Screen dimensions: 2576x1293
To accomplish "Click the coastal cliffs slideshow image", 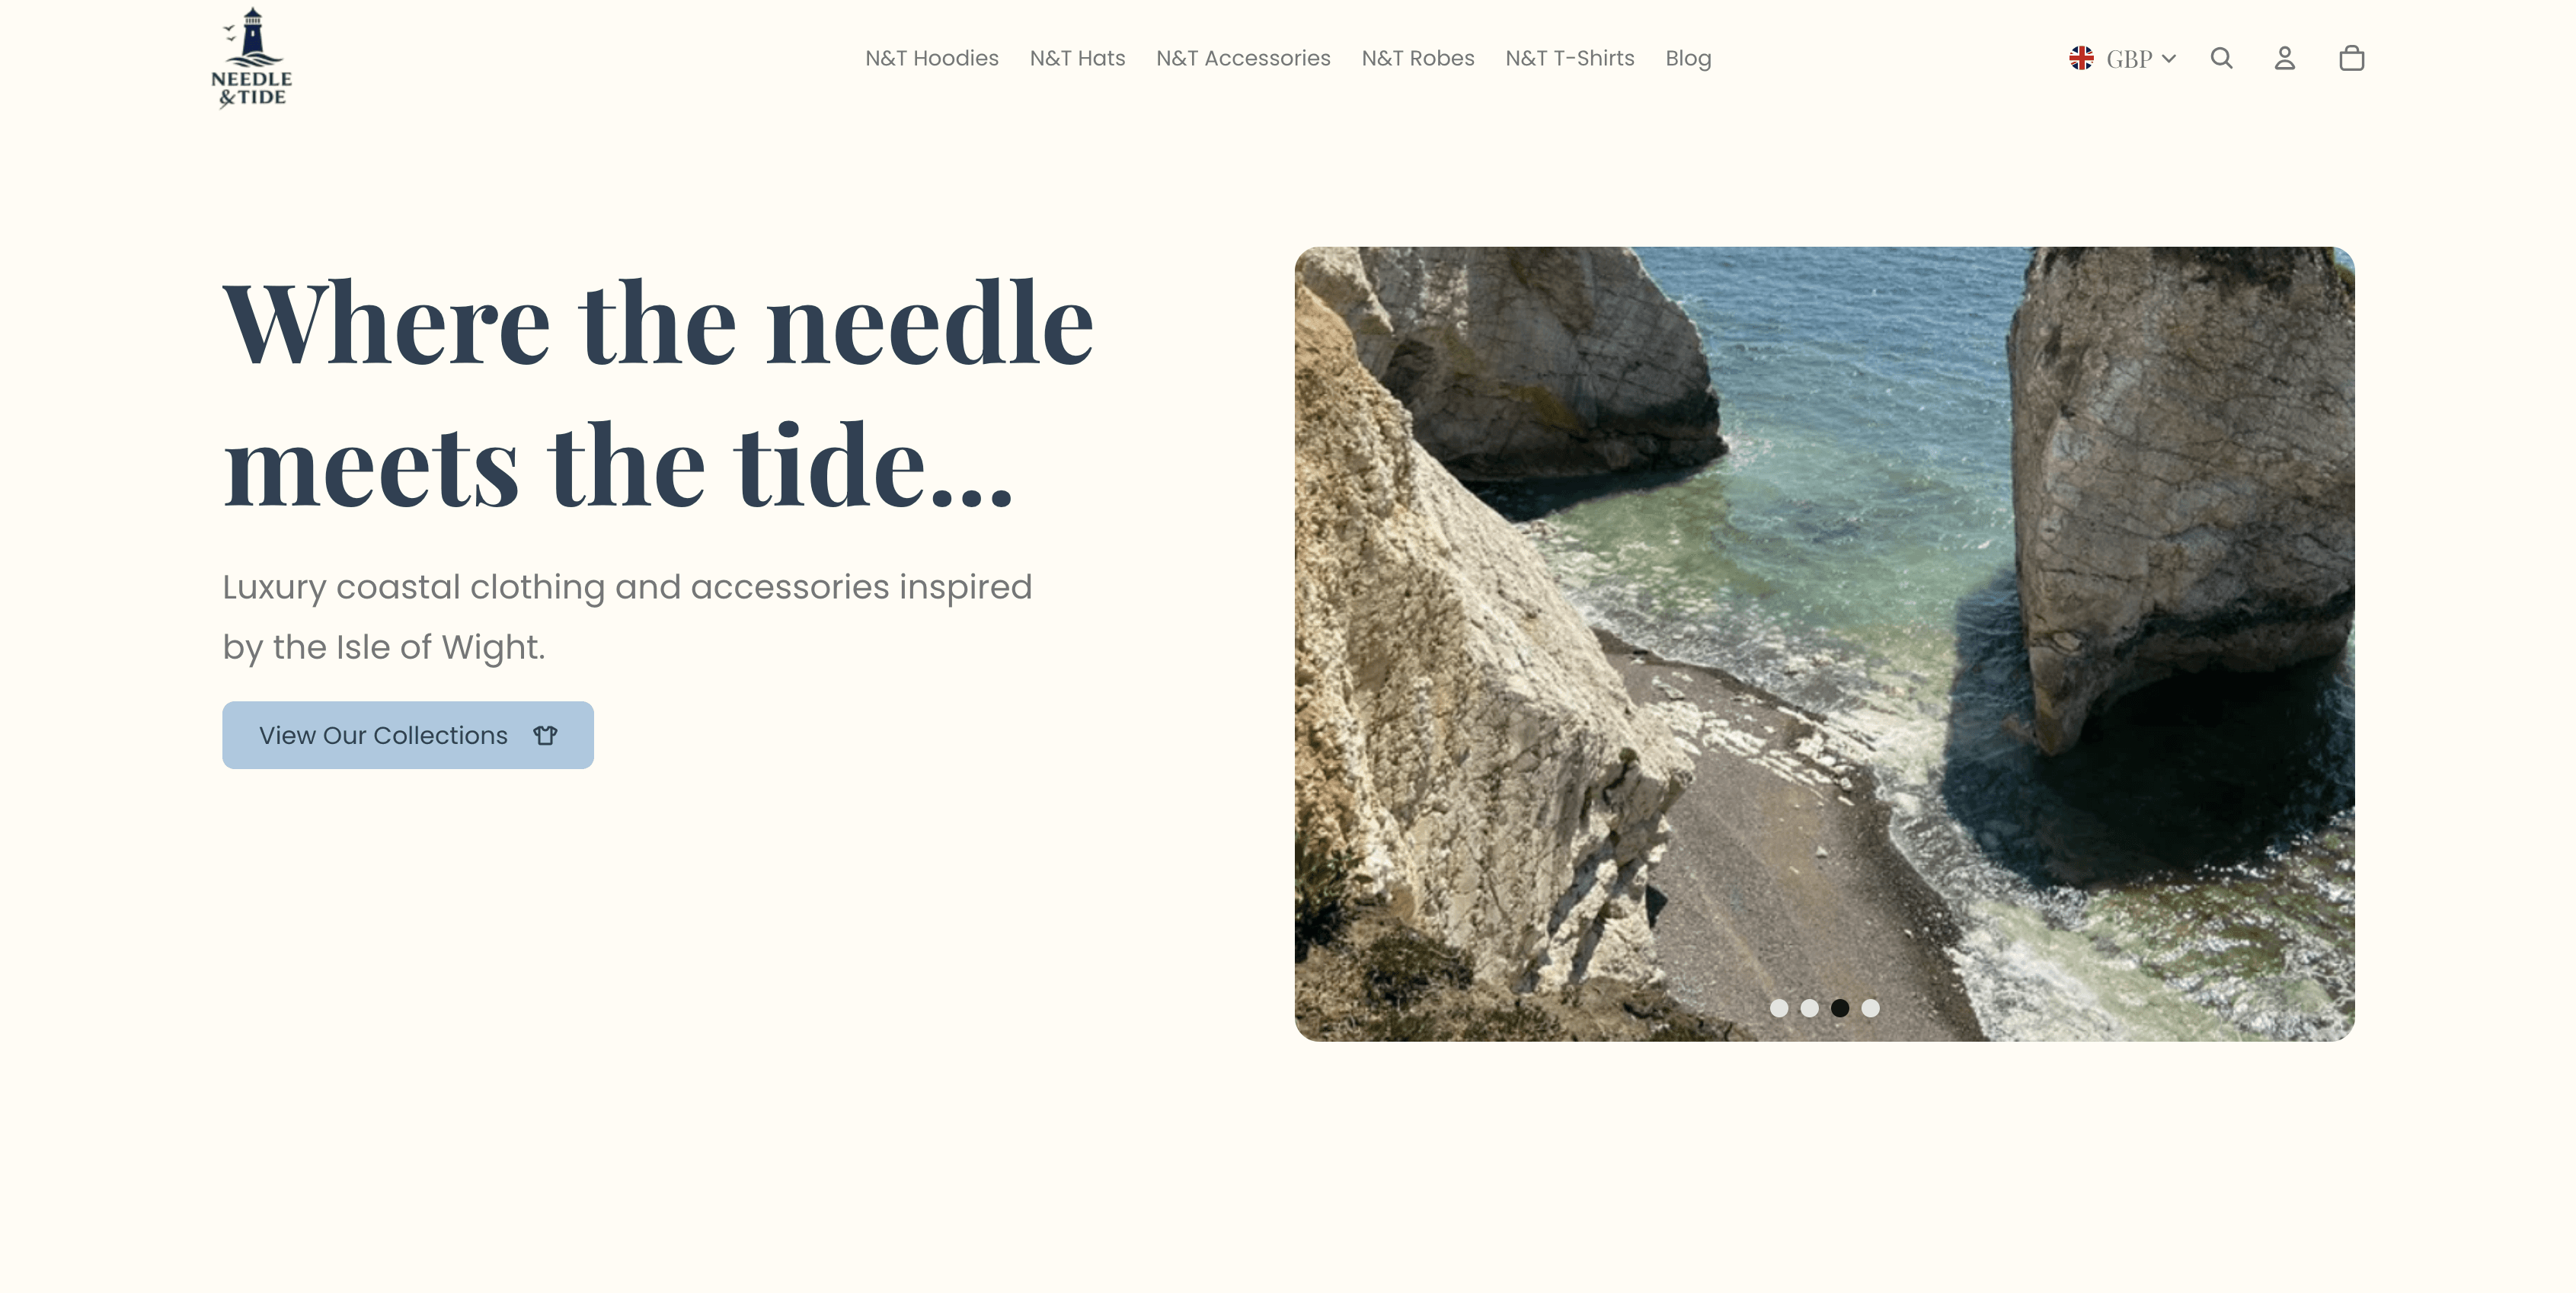I will tap(1824, 644).
